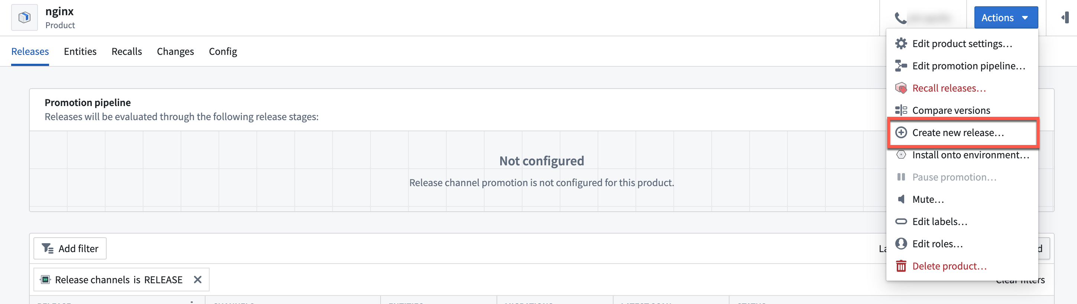
Task: Open the Actions dropdown button
Action: (x=1006, y=17)
